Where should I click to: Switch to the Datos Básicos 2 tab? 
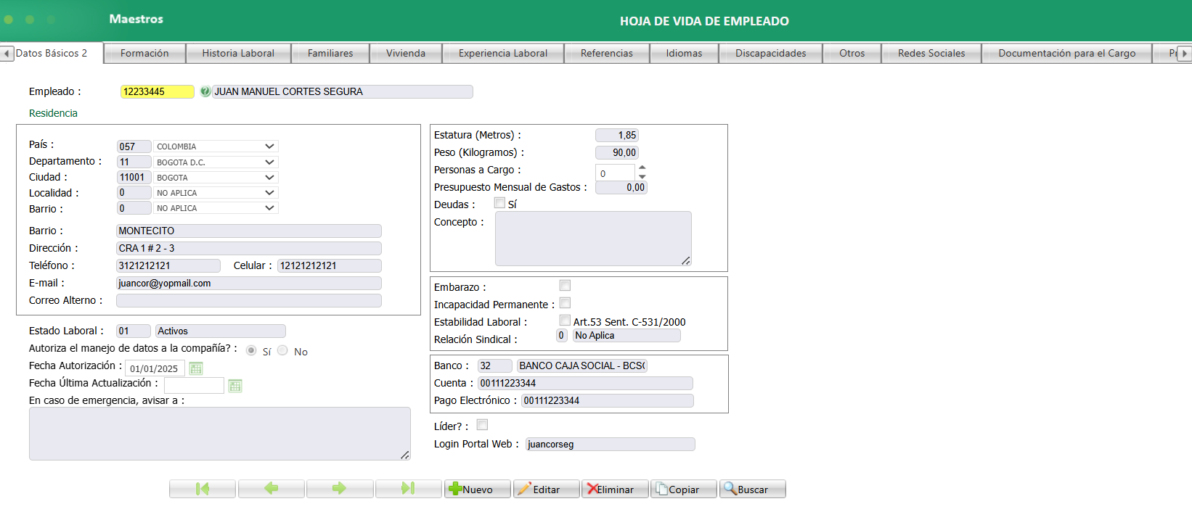(x=52, y=53)
